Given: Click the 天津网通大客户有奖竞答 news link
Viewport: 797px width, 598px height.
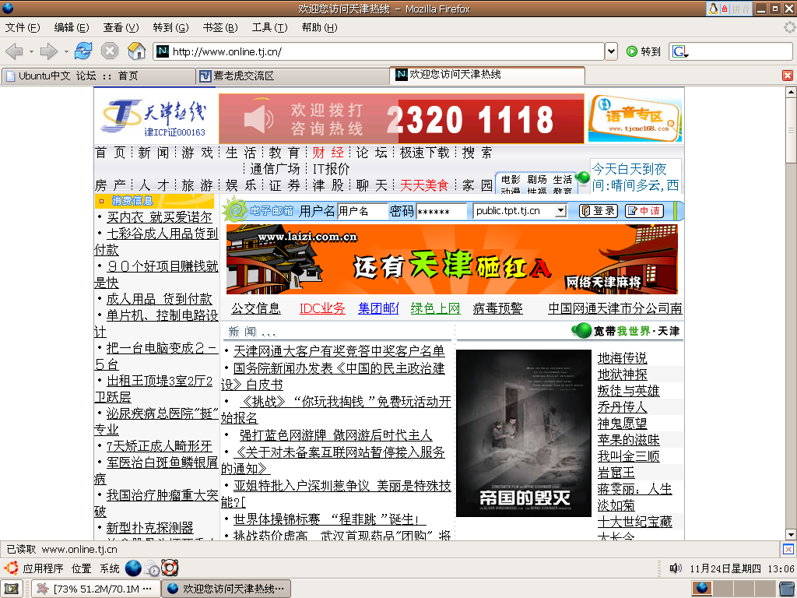Looking at the screenshot, I should [x=339, y=351].
